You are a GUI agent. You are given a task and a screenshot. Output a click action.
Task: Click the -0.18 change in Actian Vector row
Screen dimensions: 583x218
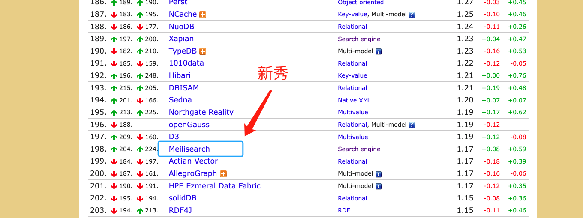[x=492, y=161]
